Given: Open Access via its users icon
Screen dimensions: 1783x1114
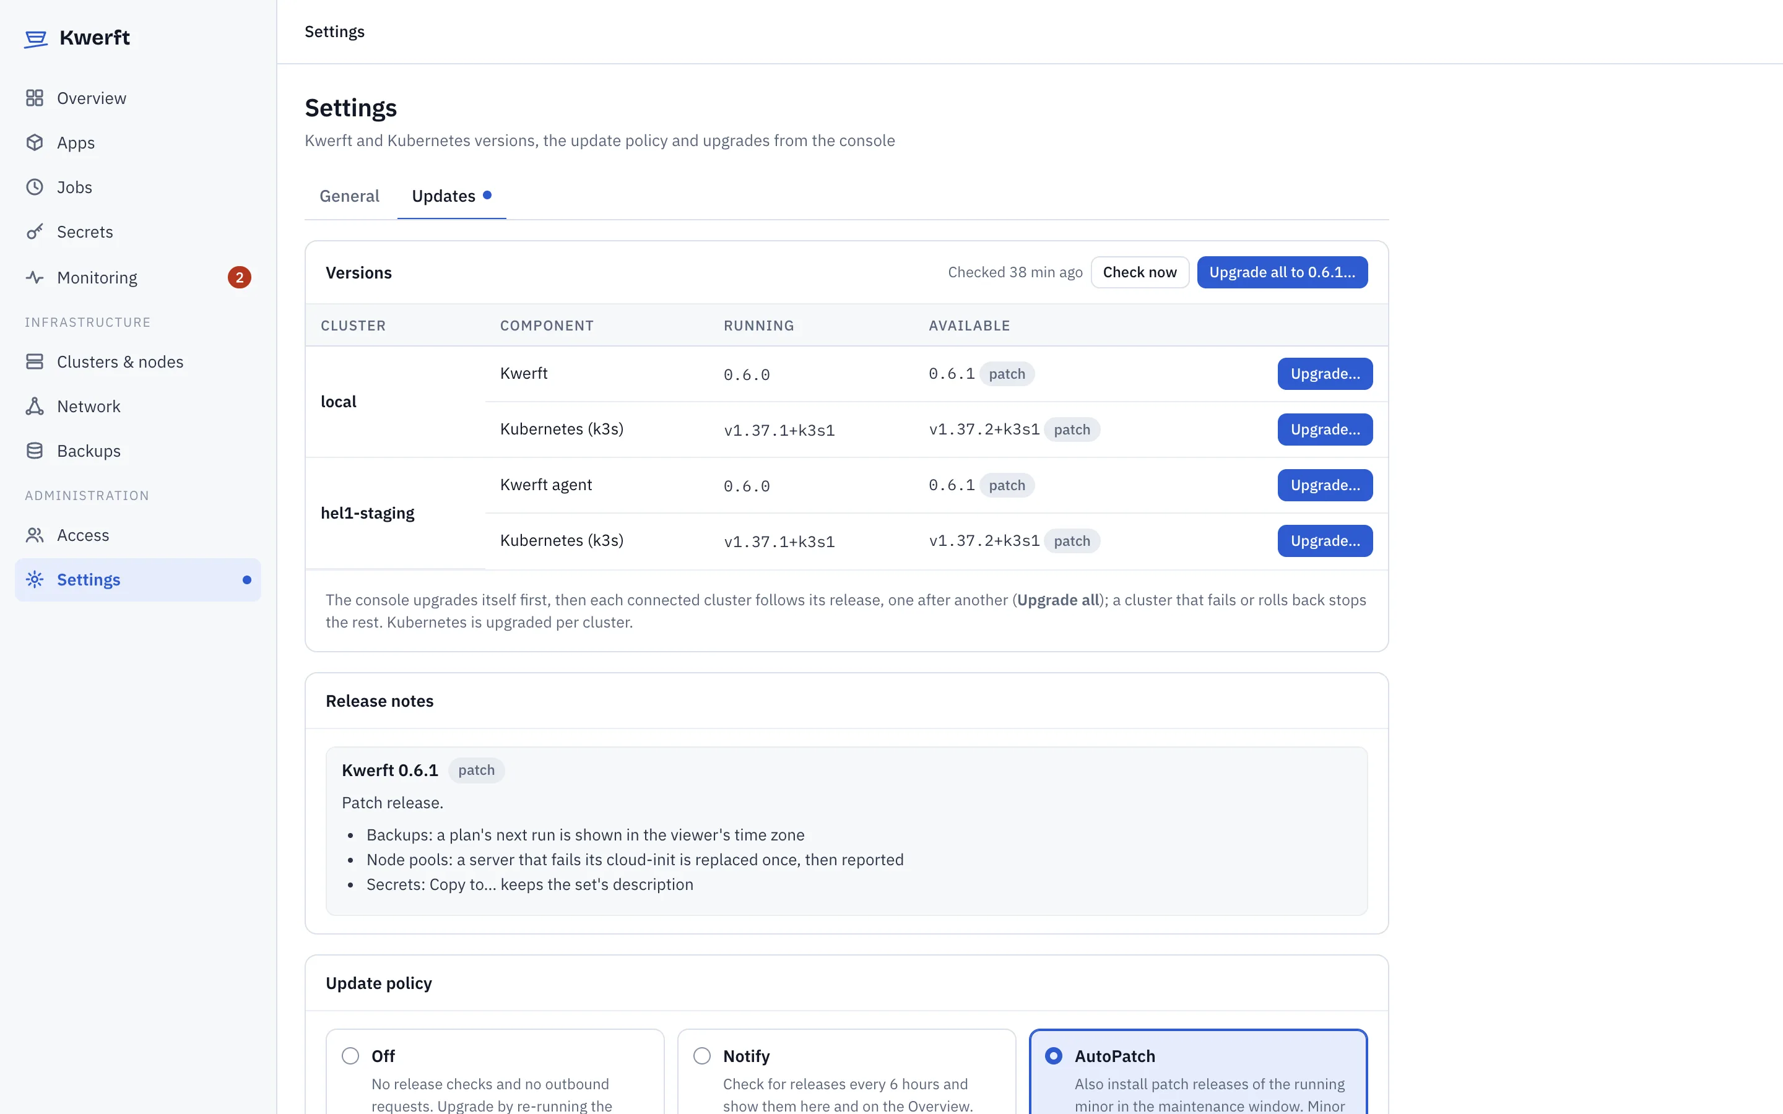Looking at the screenshot, I should (35, 535).
